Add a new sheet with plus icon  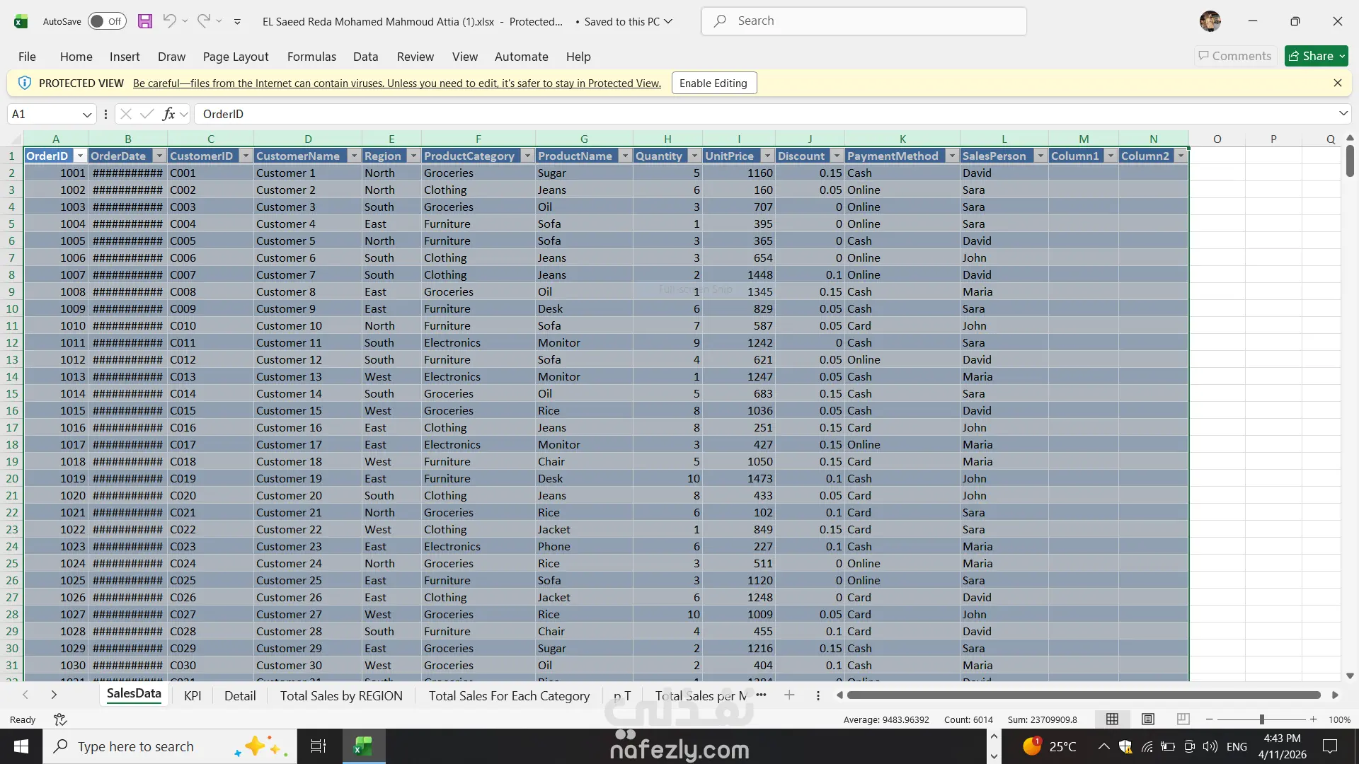(789, 695)
